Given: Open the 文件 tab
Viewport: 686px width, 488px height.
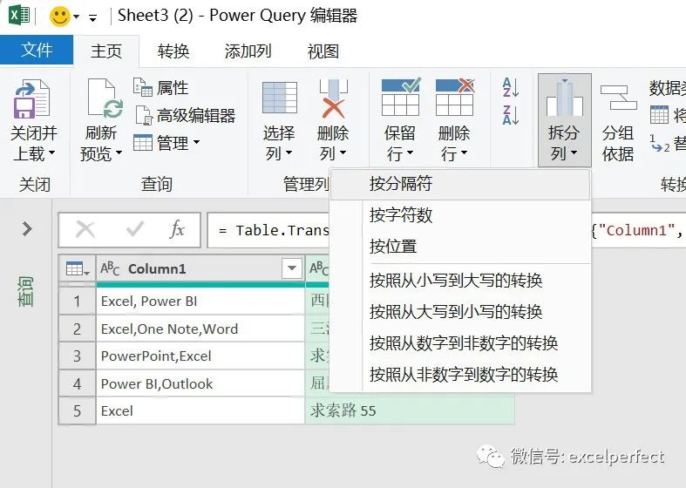Looking at the screenshot, I should (x=37, y=50).
